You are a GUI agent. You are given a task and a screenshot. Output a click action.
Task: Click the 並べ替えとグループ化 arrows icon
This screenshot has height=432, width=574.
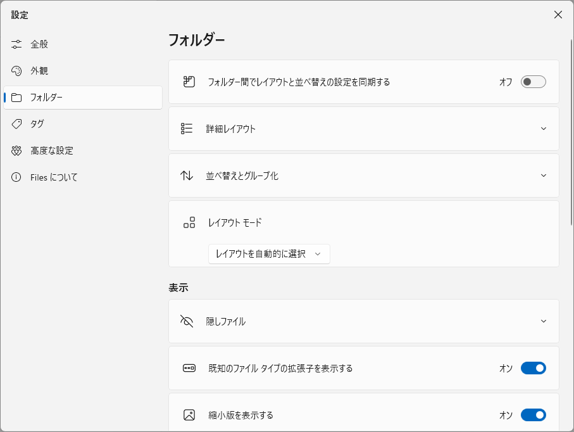(187, 175)
